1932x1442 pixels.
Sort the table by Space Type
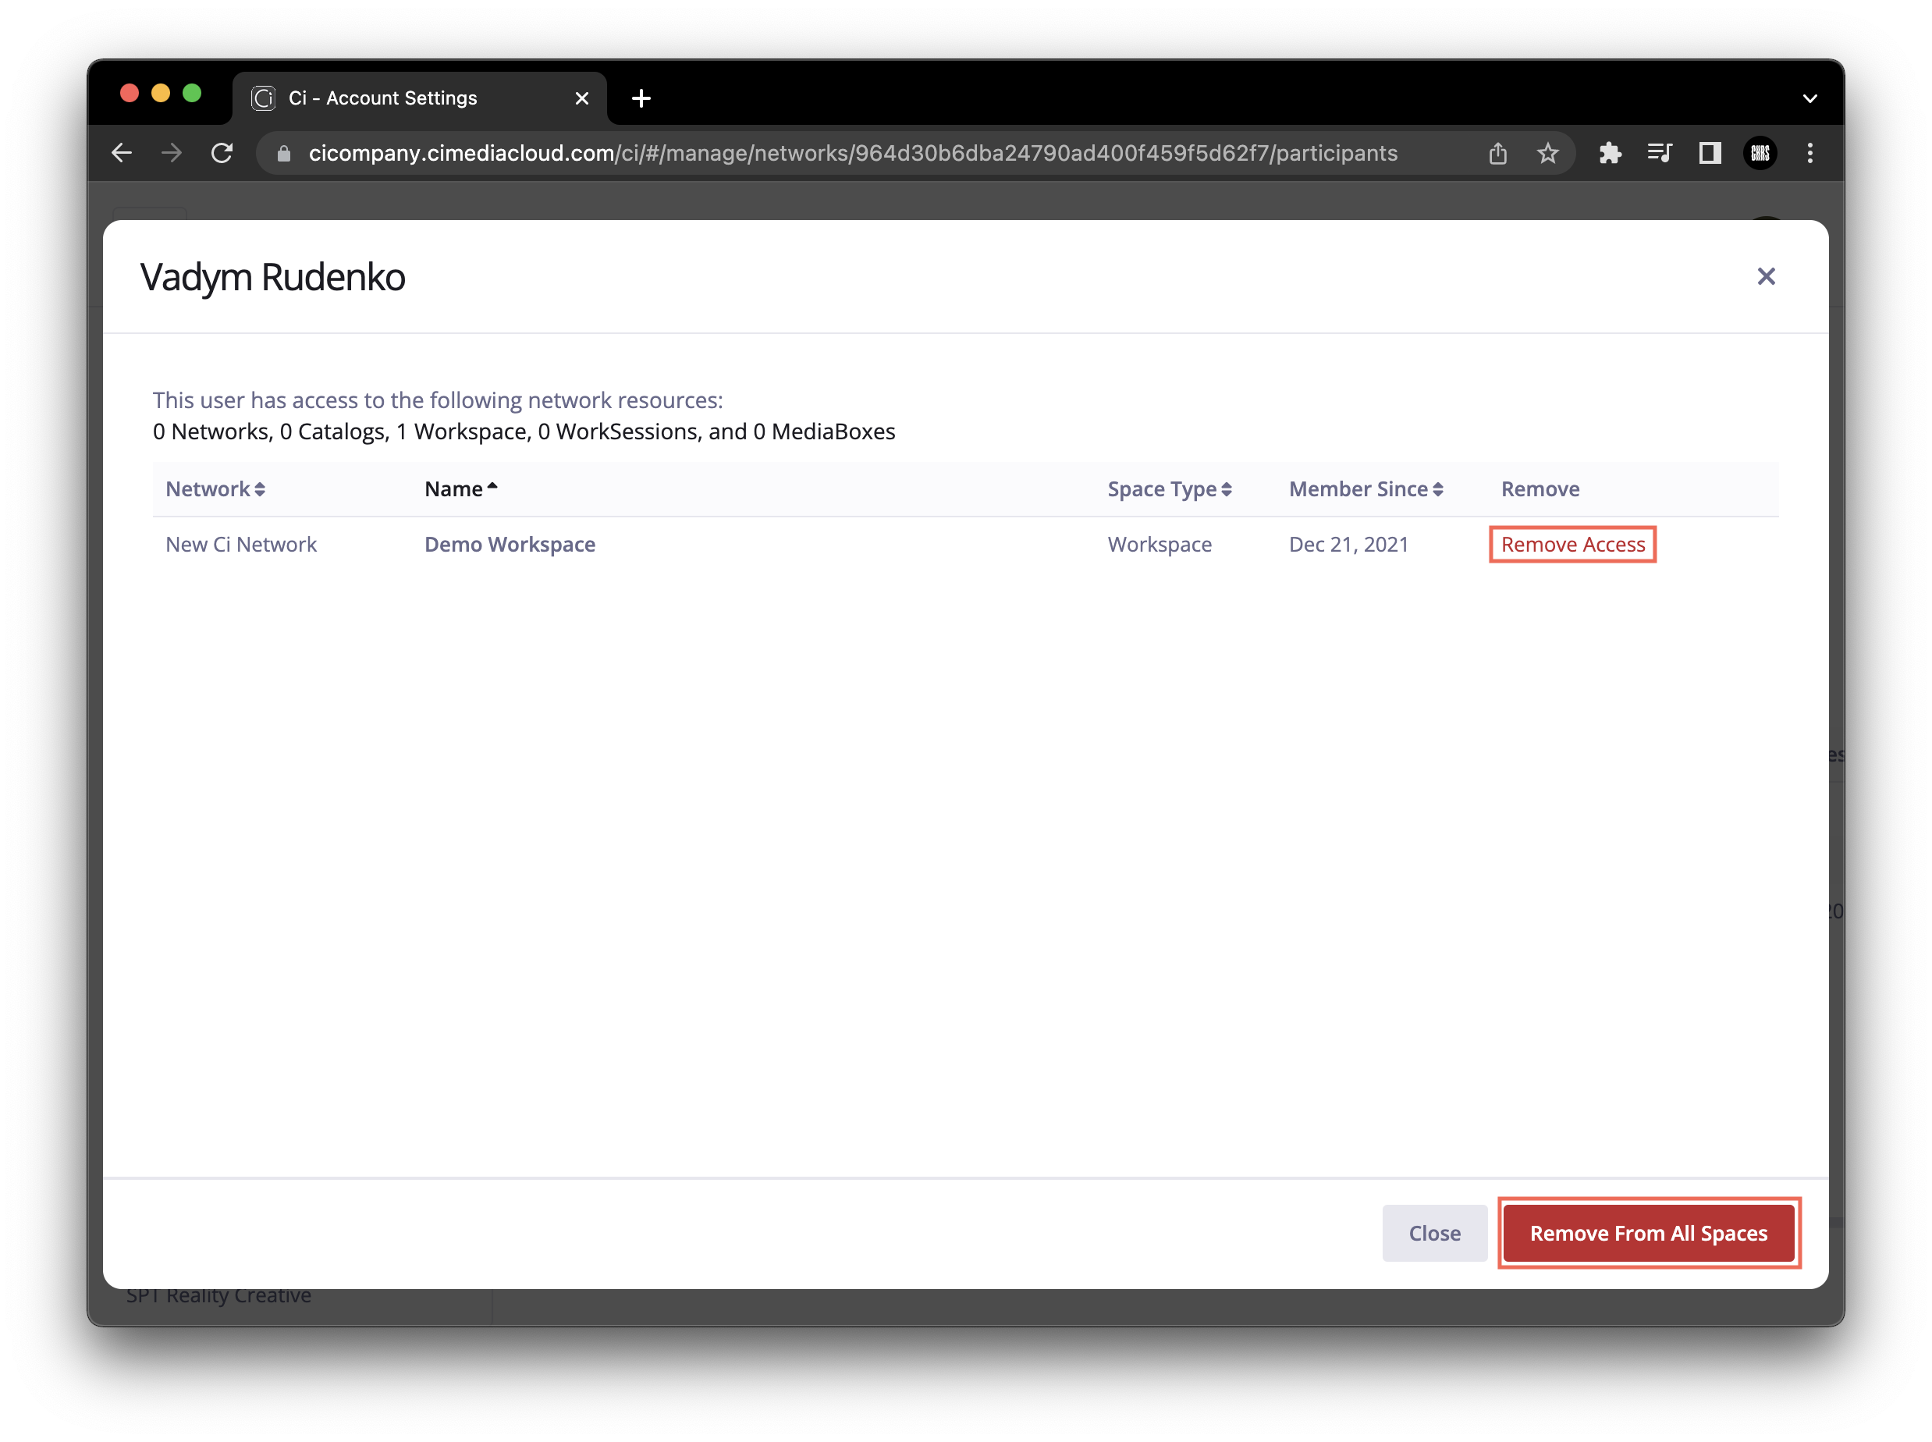click(1170, 488)
